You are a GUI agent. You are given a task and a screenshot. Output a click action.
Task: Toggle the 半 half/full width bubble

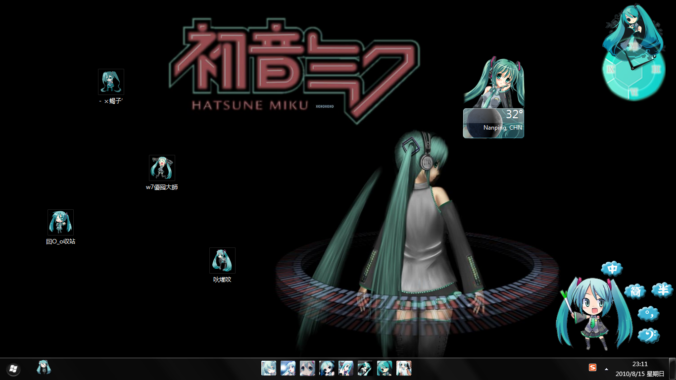pos(662,289)
